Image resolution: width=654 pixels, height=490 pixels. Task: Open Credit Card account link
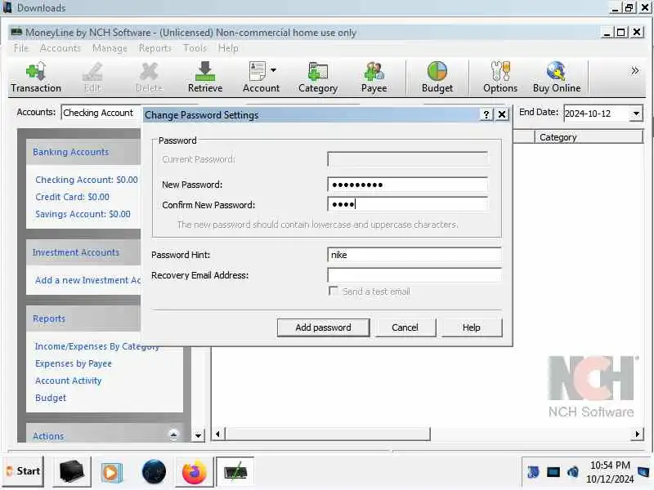pos(72,197)
